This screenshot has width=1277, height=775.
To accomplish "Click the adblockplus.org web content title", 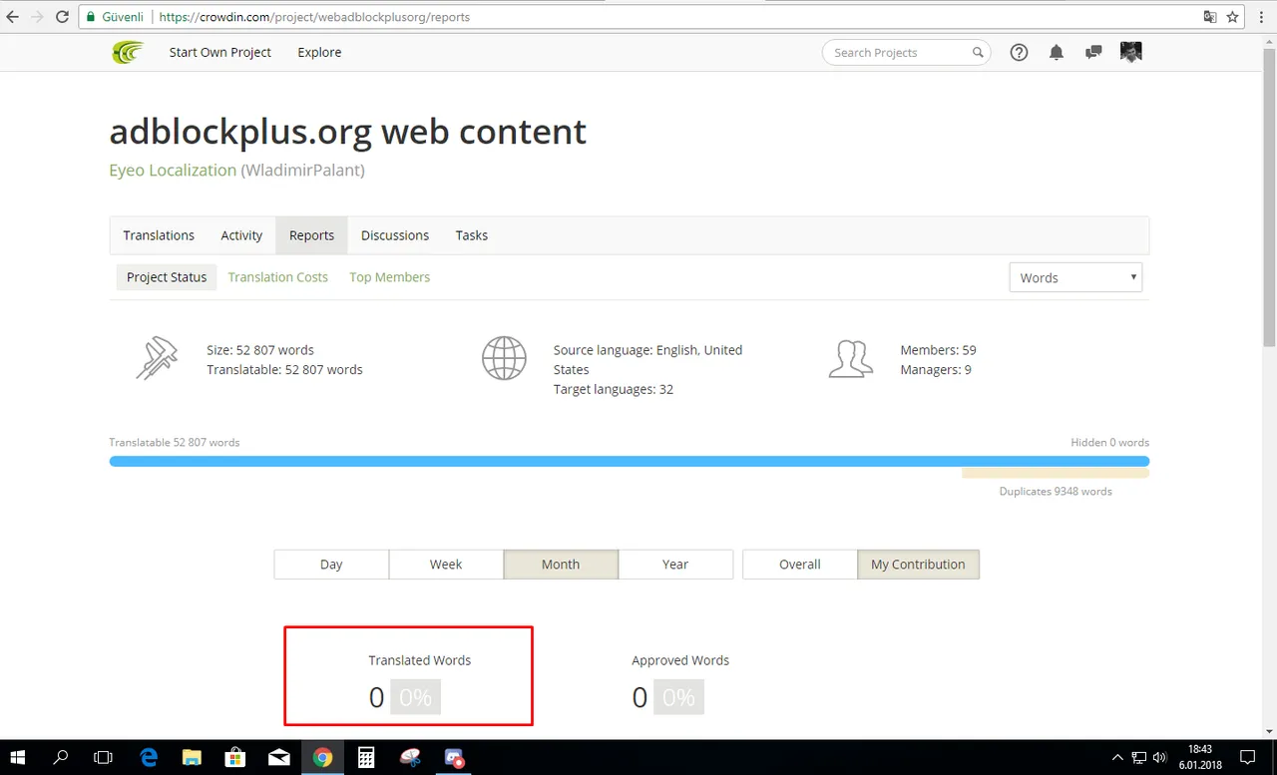I will tap(347, 132).
